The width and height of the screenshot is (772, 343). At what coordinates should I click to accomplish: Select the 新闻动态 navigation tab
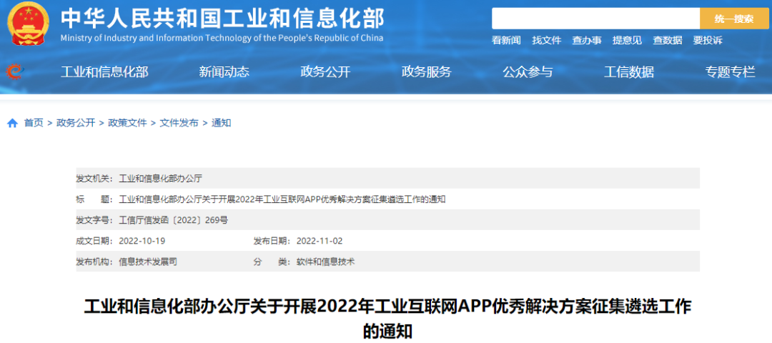pyautogui.click(x=224, y=71)
